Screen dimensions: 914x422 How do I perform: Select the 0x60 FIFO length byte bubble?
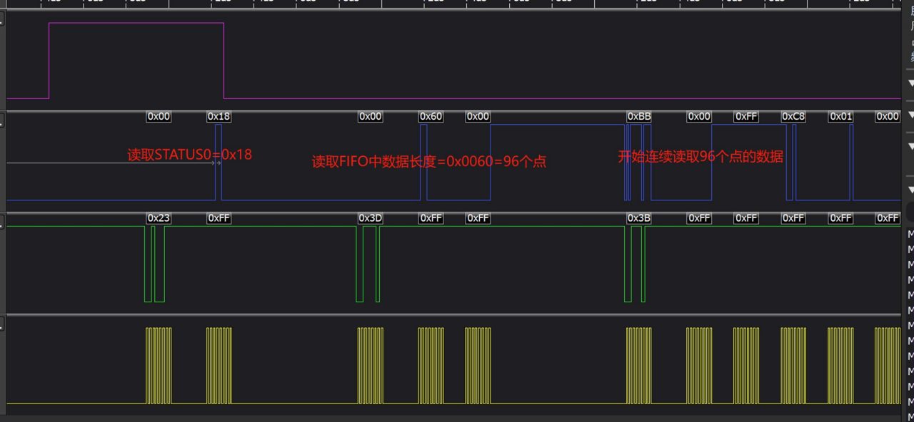(x=431, y=116)
